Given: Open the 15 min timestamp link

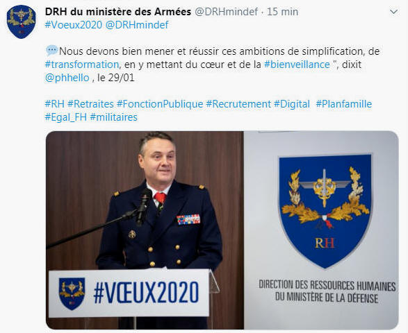Looking at the screenshot, I should tap(283, 12).
